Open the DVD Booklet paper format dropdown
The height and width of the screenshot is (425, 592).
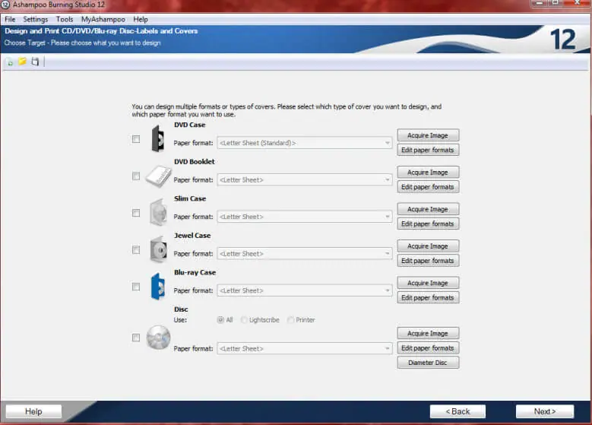(x=305, y=180)
